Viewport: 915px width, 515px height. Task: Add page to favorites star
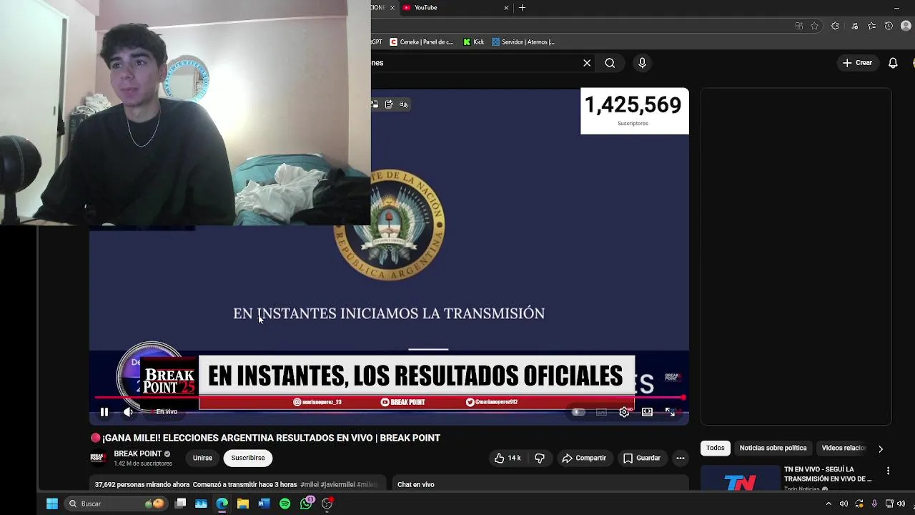click(x=814, y=26)
